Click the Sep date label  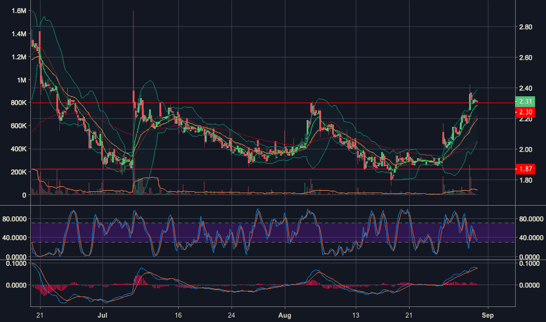[488, 315]
